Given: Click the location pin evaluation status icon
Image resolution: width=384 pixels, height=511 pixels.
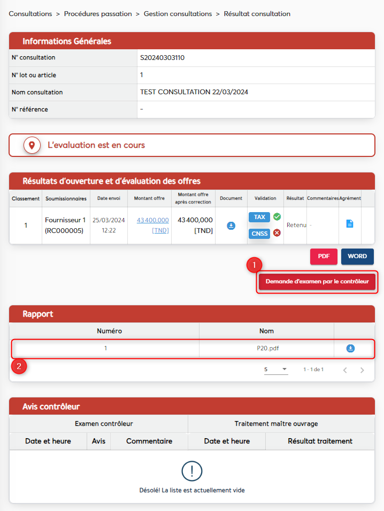Looking at the screenshot, I should 32,145.
